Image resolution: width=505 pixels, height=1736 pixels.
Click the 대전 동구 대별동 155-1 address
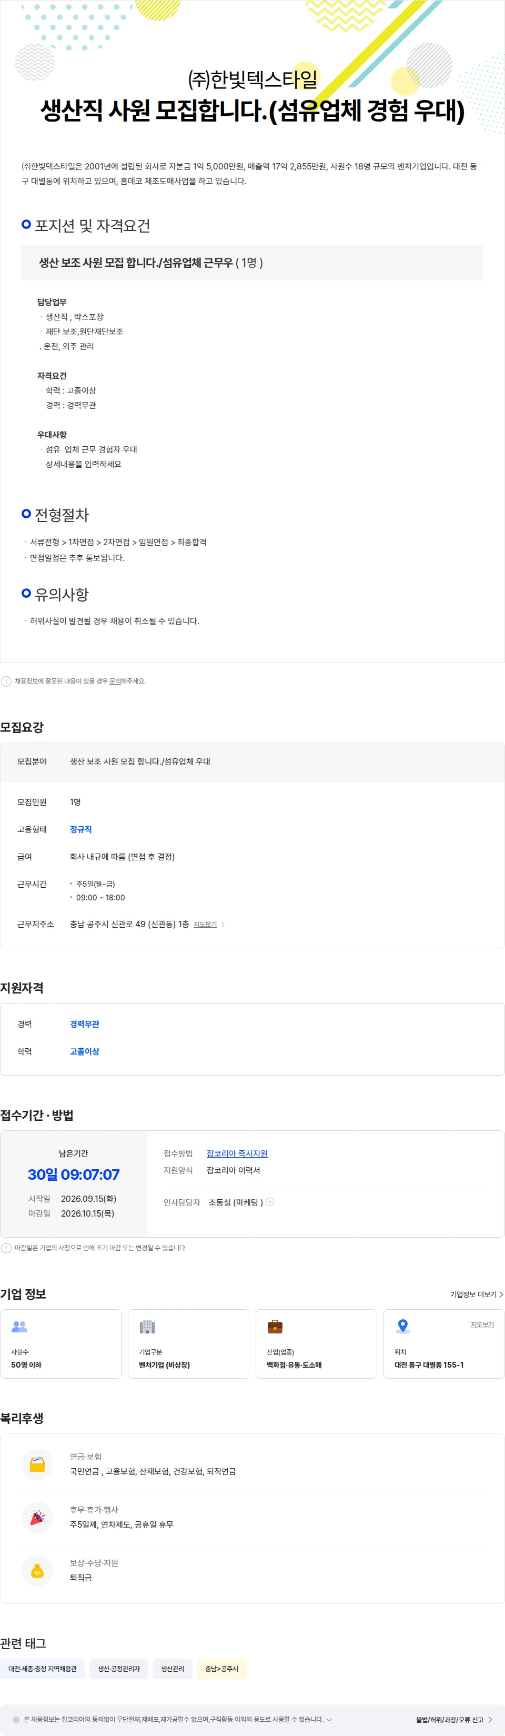click(x=429, y=1364)
